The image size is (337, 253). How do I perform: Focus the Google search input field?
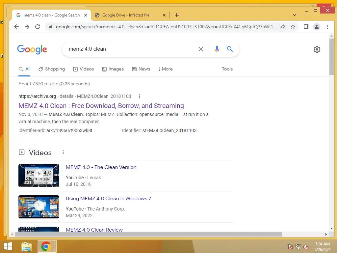(x=131, y=49)
